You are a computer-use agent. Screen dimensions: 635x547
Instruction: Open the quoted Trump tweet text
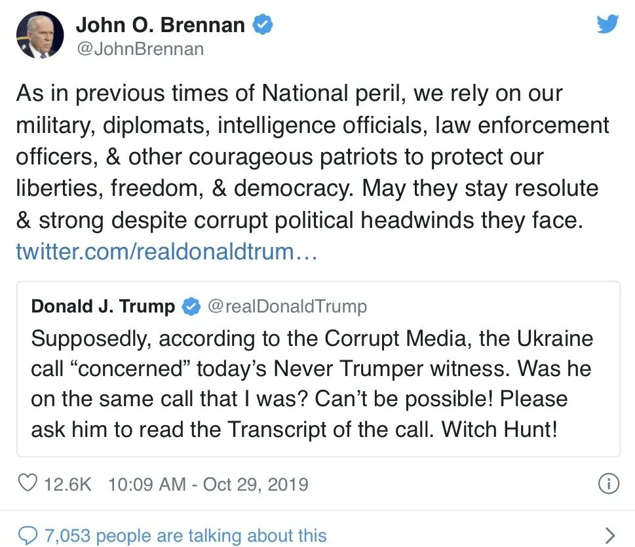(x=311, y=384)
